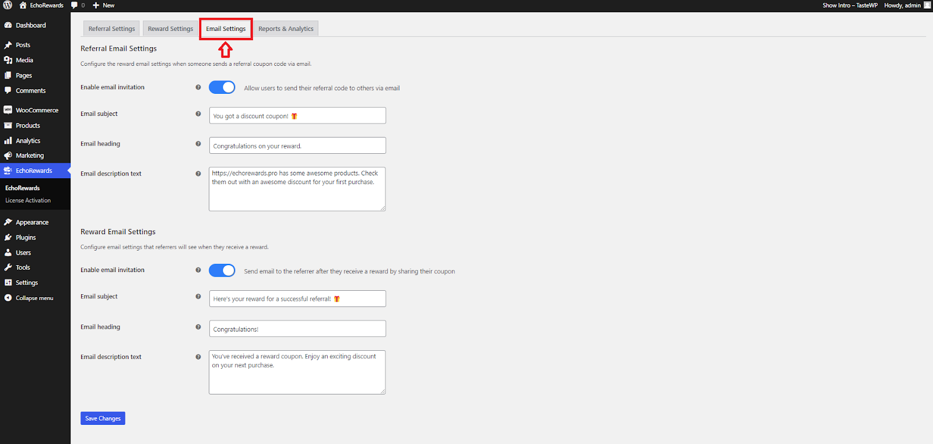The width and height of the screenshot is (933, 444).
Task: Click the help icon beside Referral Email subject
Action: (198, 114)
